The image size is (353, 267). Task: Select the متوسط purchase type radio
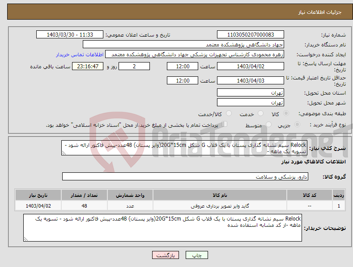pos(268,124)
